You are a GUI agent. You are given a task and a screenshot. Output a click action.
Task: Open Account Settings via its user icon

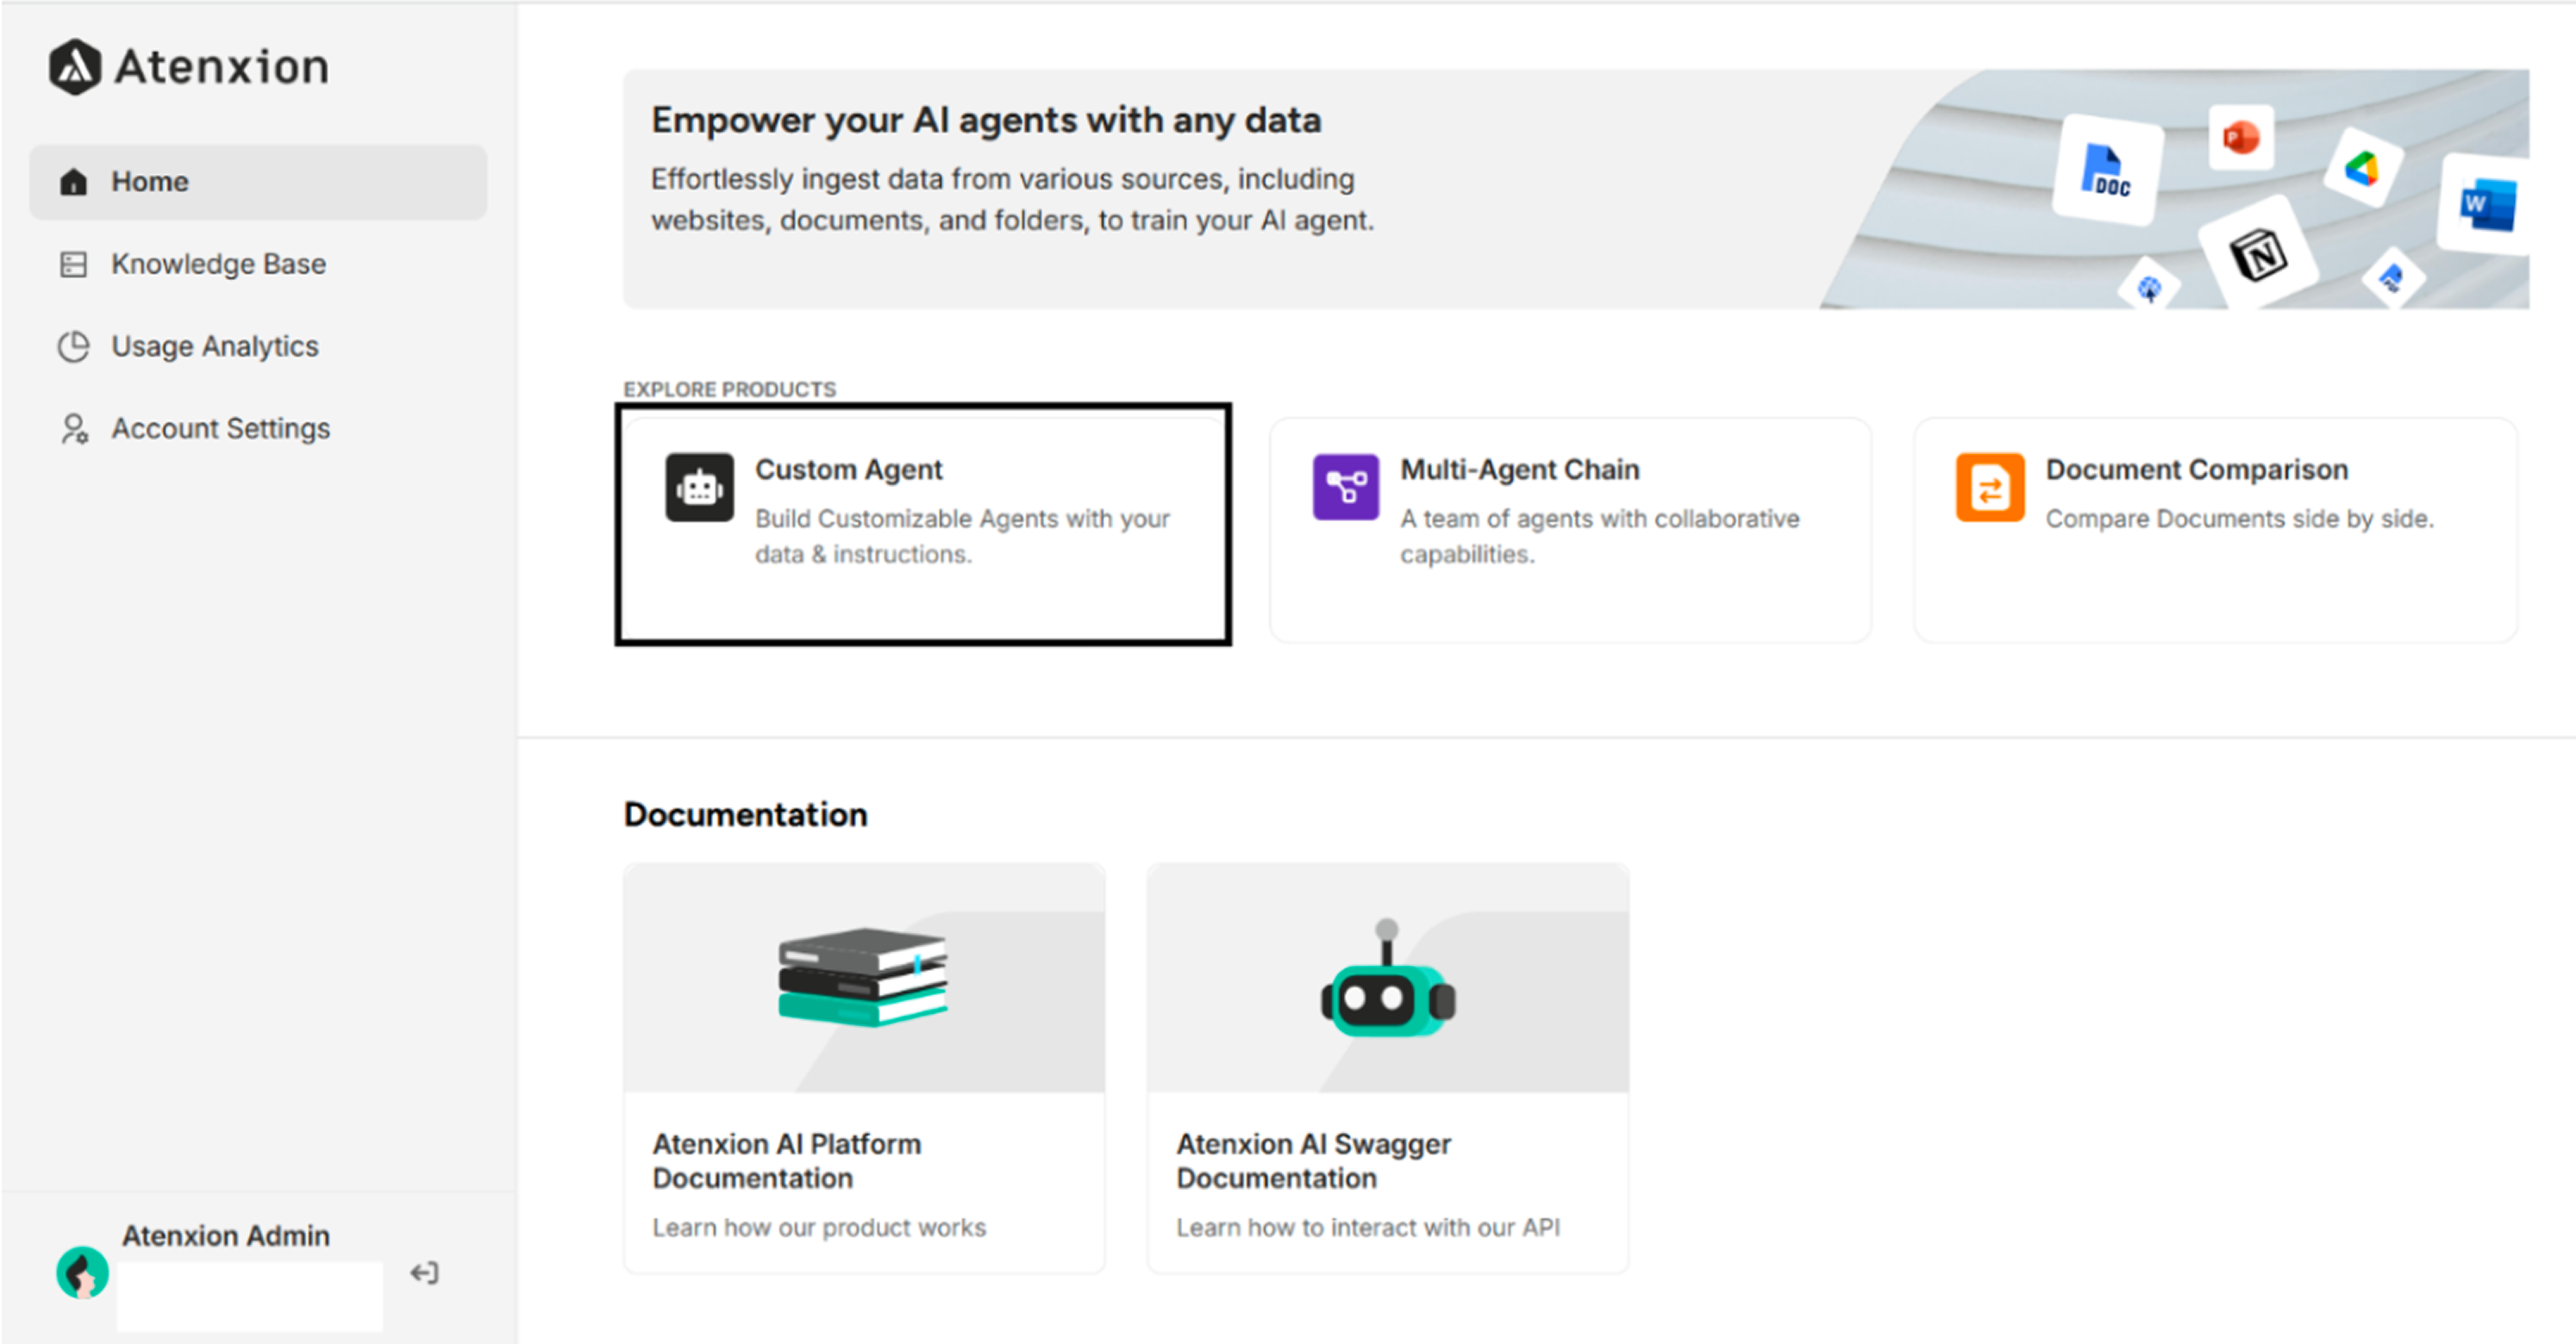pyautogui.click(x=74, y=427)
